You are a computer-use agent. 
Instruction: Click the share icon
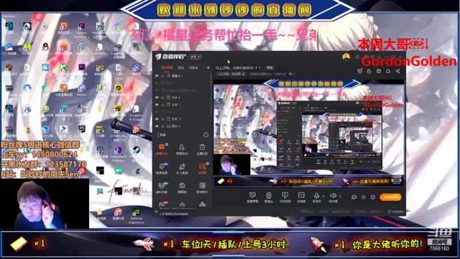(397, 71)
